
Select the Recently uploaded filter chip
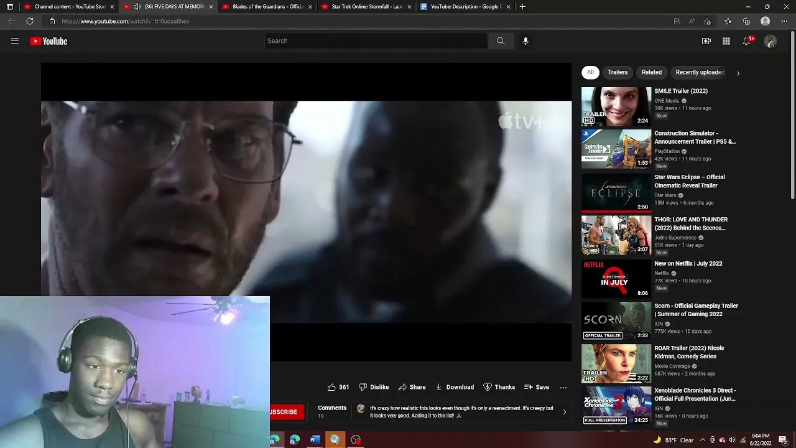click(700, 72)
